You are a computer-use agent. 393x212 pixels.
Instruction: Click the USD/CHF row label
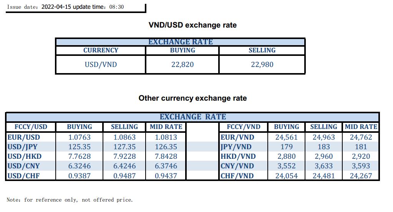(x=24, y=176)
